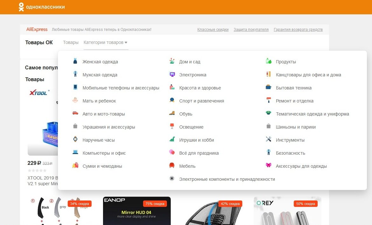This screenshot has width=372, height=225.
Task: Click the toaster icon for Бытовая техника
Action: [269, 87]
